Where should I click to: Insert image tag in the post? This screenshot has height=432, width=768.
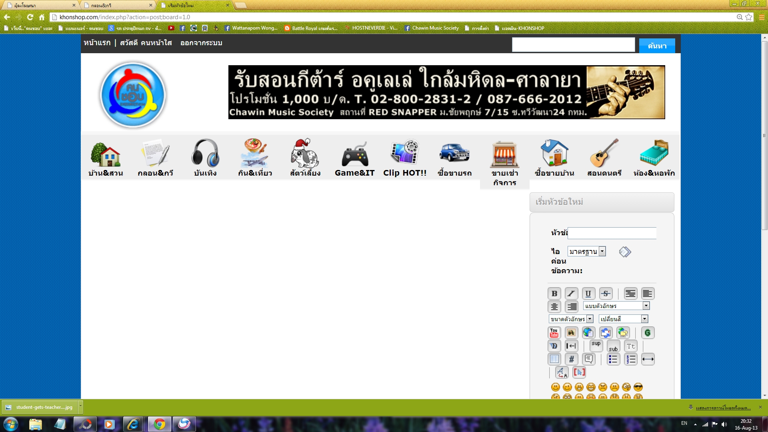click(571, 333)
